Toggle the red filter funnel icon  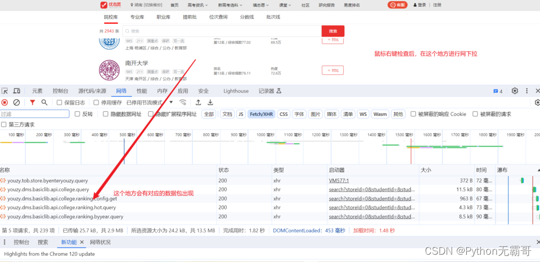point(33,102)
